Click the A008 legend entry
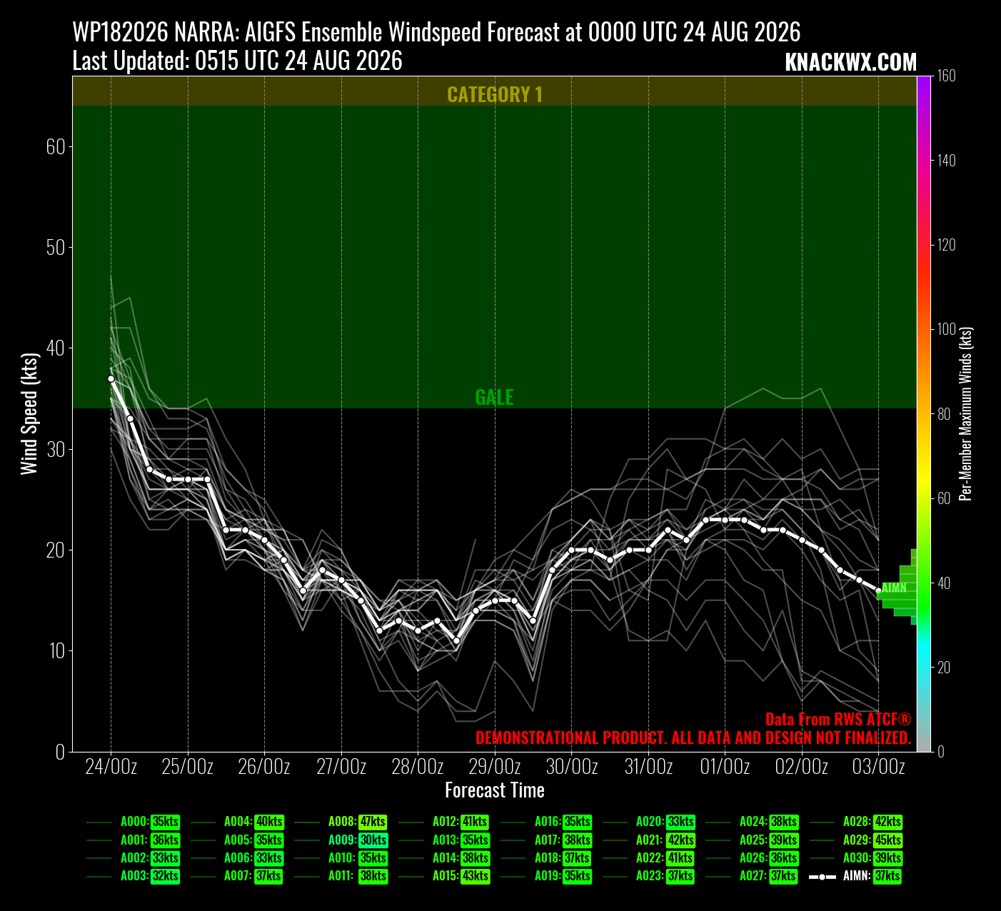1001x911 pixels. [x=341, y=822]
